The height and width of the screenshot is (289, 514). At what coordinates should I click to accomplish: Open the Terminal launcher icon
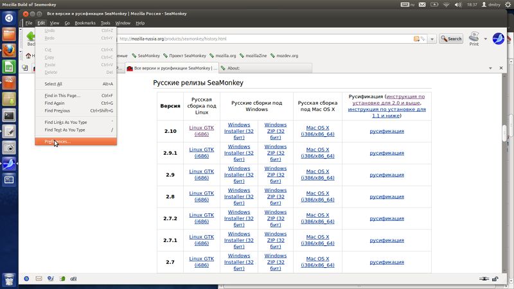[9, 116]
